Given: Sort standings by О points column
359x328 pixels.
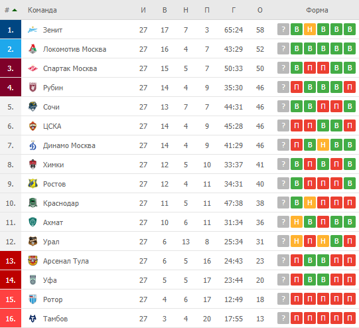Looking at the screenshot, I should pos(260,10).
